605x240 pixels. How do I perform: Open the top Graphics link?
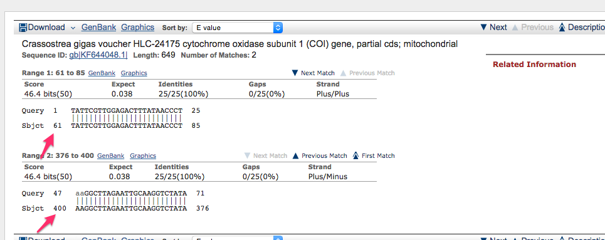click(138, 28)
